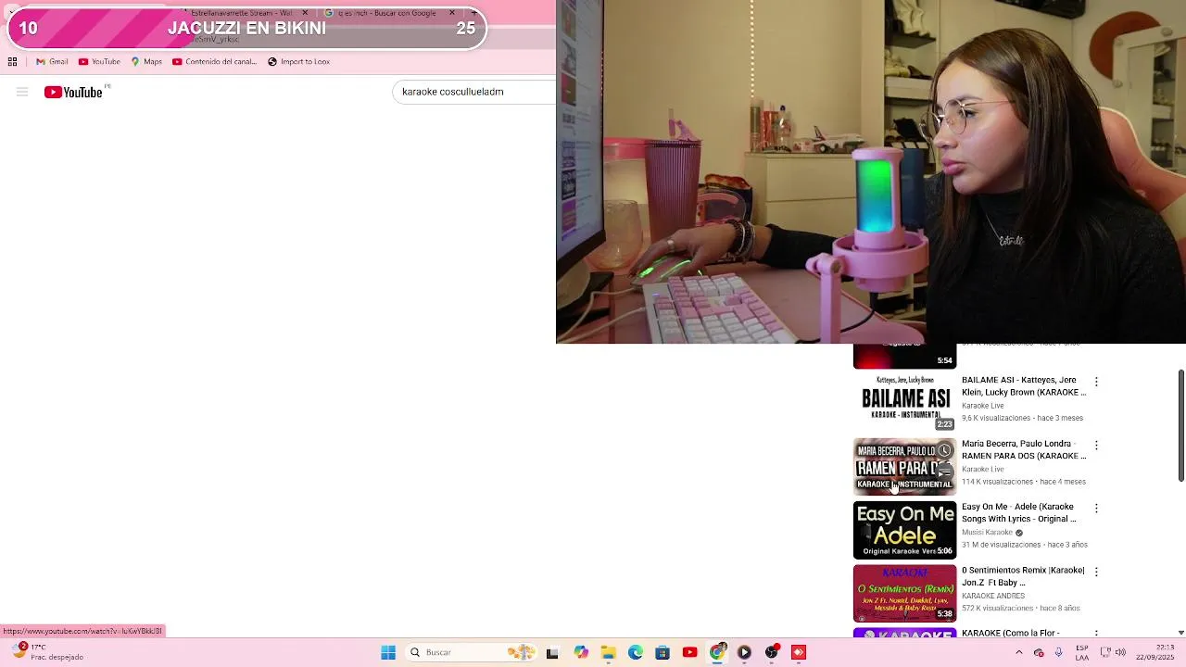
Task: Close the 'Buscar con Google' tab
Action: 451,13
